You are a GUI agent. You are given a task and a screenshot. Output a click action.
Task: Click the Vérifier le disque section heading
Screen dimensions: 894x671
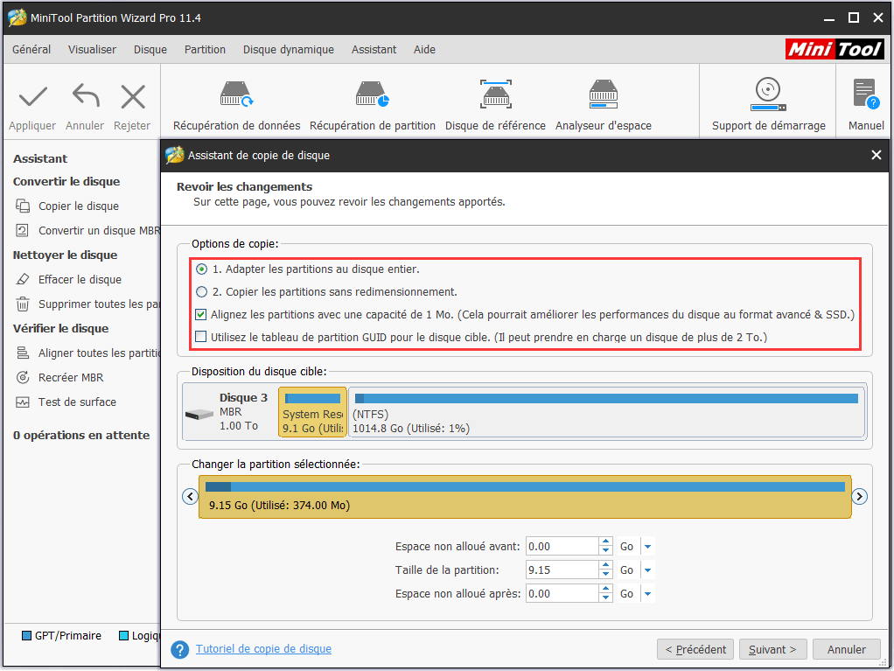[61, 328]
